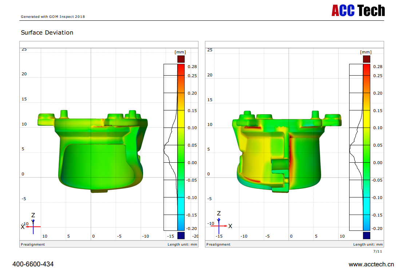Click the 7/11 page number indicator
407x274 pixels.
(378, 251)
